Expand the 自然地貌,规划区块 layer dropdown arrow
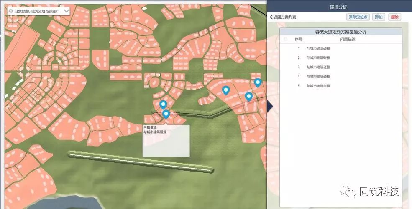412x209 pixels. [66, 11]
